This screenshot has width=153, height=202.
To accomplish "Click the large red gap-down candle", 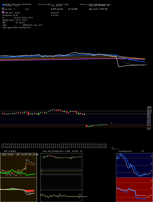I will (x=87, y=126).
